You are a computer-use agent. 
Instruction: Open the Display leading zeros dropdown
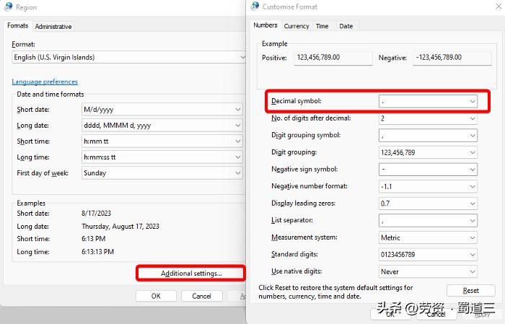428,203
